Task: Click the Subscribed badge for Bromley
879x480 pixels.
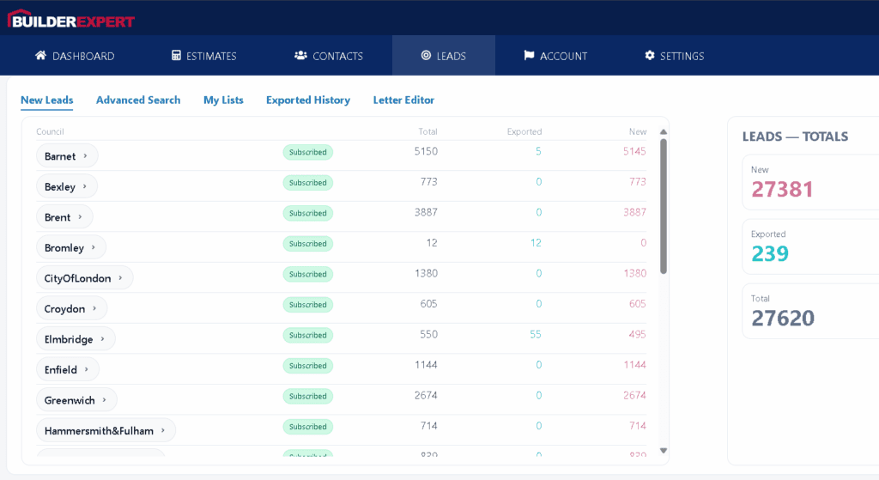Action: [x=308, y=244]
